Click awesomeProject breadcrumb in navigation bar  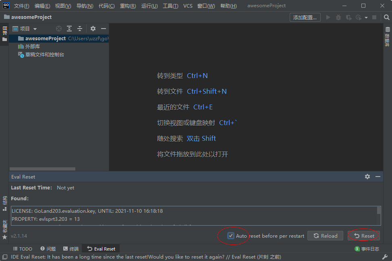[x=28, y=17]
